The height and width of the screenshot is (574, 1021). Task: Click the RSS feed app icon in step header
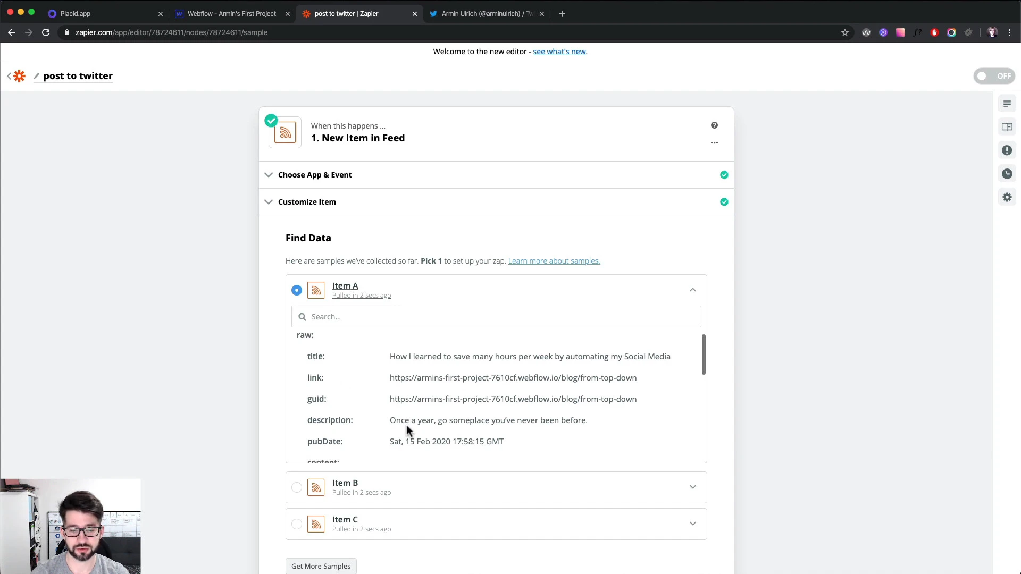click(285, 132)
